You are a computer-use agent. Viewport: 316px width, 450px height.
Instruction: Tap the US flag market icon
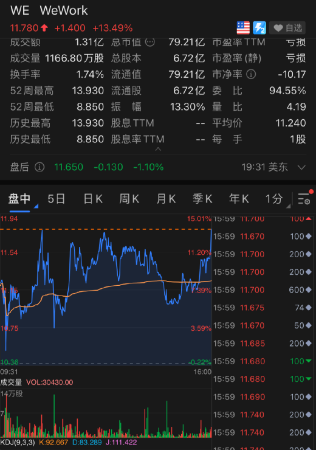pos(243,28)
